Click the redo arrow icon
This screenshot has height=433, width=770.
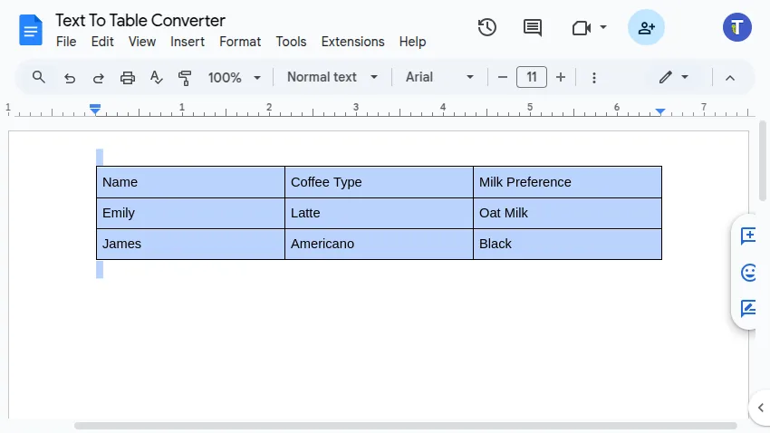[x=99, y=78]
